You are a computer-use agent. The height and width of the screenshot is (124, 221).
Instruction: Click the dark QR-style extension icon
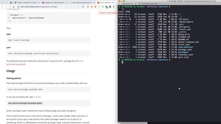[110, 7]
